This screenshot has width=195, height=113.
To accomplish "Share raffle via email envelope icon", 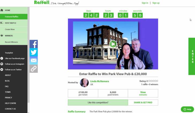I will (33, 60).
